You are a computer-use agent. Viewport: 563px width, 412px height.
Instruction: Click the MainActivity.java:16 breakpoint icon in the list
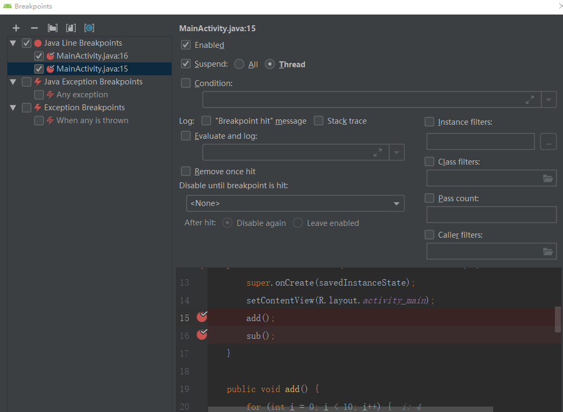[51, 56]
